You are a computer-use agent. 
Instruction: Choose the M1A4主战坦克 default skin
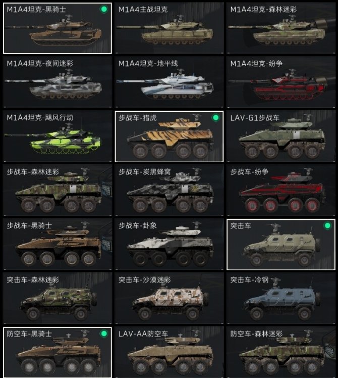(x=169, y=28)
